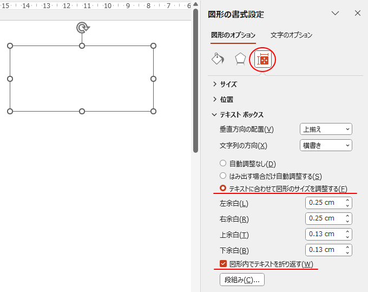Click the 右余白 value field
The image size is (368, 292).
[x=325, y=218]
